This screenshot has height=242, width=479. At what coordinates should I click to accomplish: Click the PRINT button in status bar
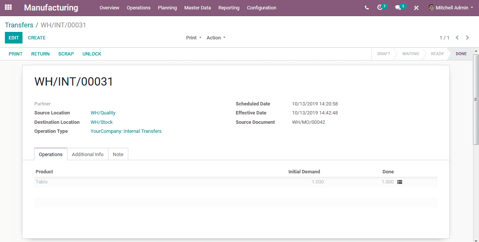(x=16, y=54)
